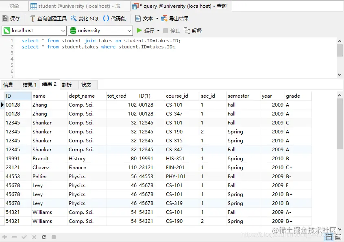Switch to grid view icon bottom right
Viewport: 344px width, 242px height.
(x=329, y=237)
